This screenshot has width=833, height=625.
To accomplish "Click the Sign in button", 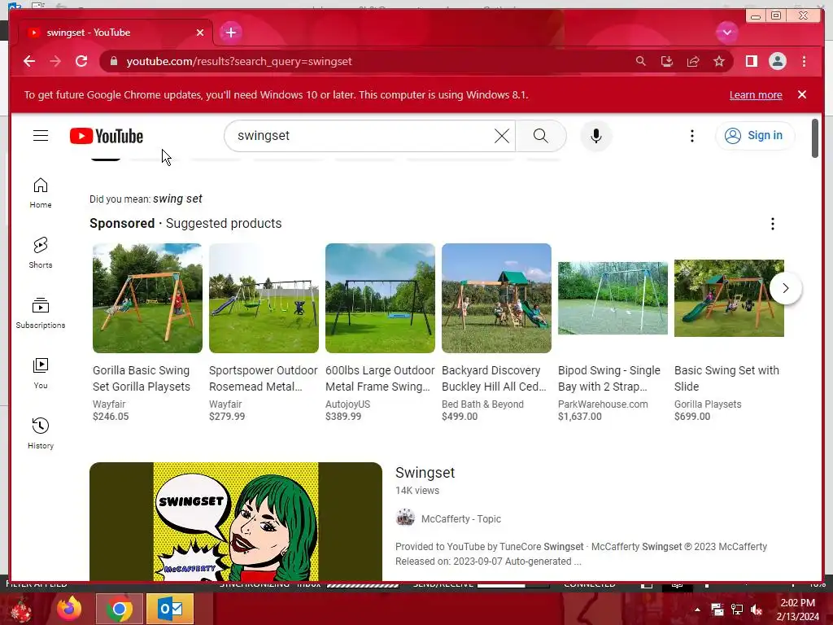I will (755, 136).
